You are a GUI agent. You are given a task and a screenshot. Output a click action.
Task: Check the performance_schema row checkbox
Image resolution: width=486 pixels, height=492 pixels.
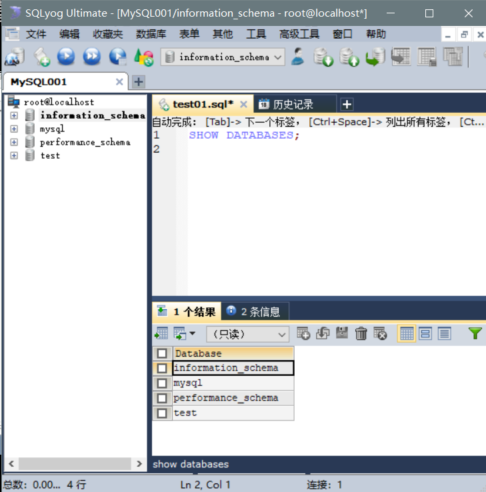click(162, 398)
